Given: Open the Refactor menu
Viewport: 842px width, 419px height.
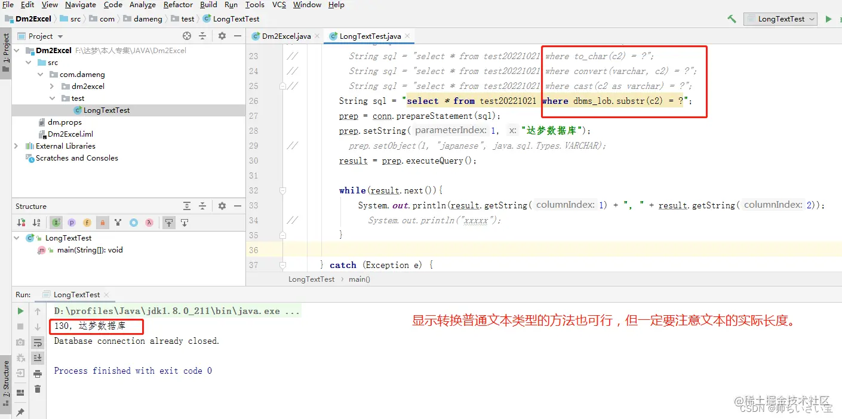Looking at the screenshot, I should click(178, 5).
